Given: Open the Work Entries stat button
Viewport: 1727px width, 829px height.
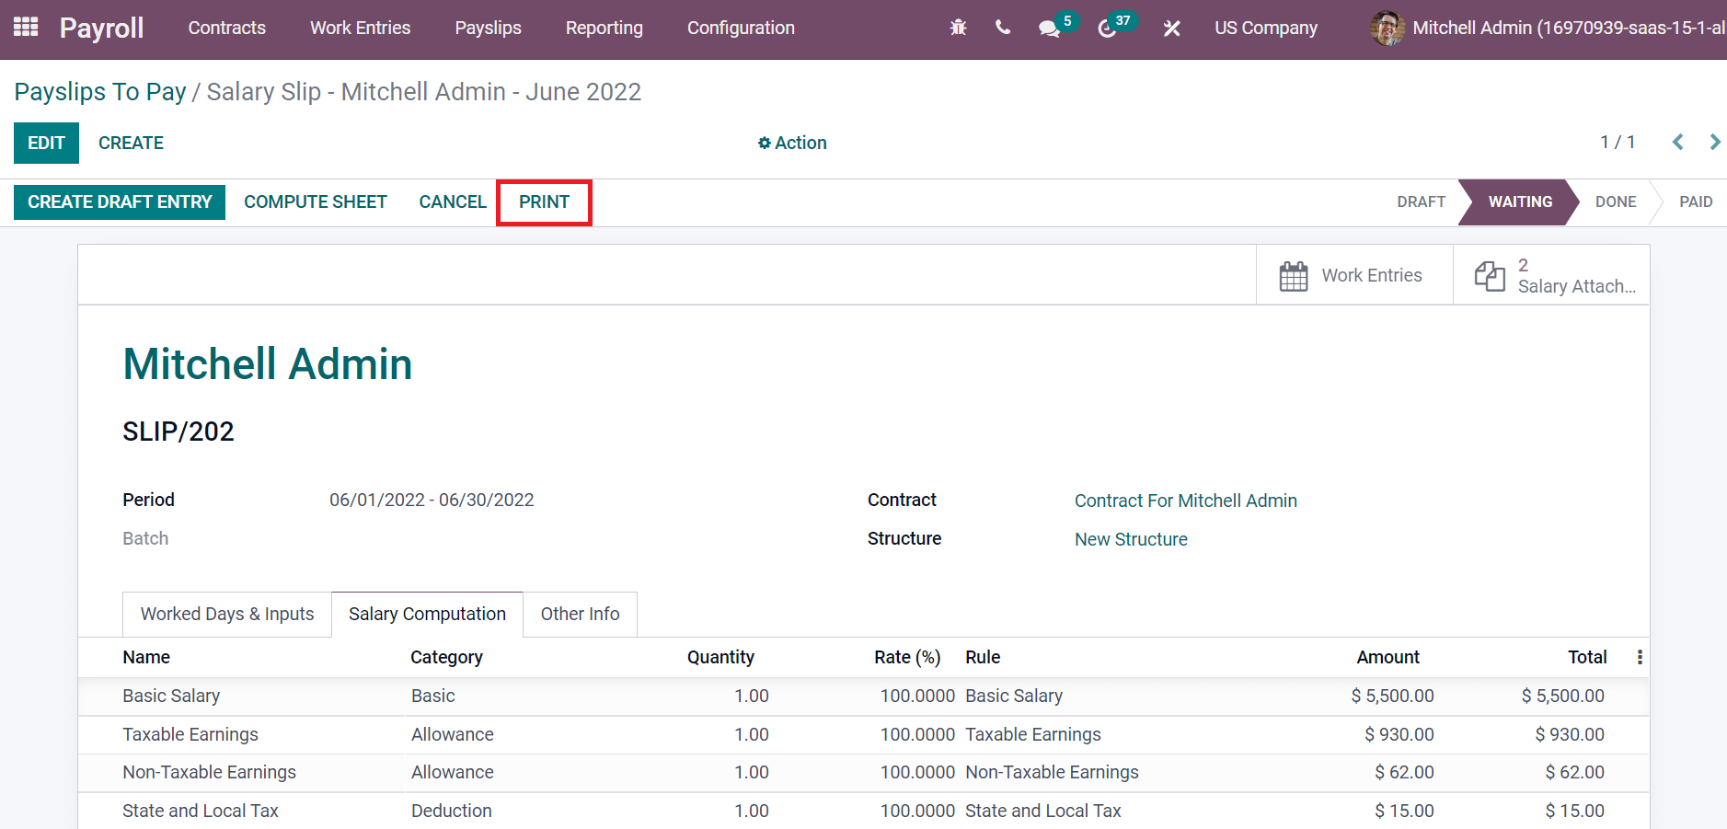Looking at the screenshot, I should (1354, 275).
